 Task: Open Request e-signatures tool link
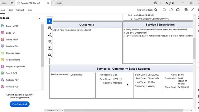pos(16,66)
